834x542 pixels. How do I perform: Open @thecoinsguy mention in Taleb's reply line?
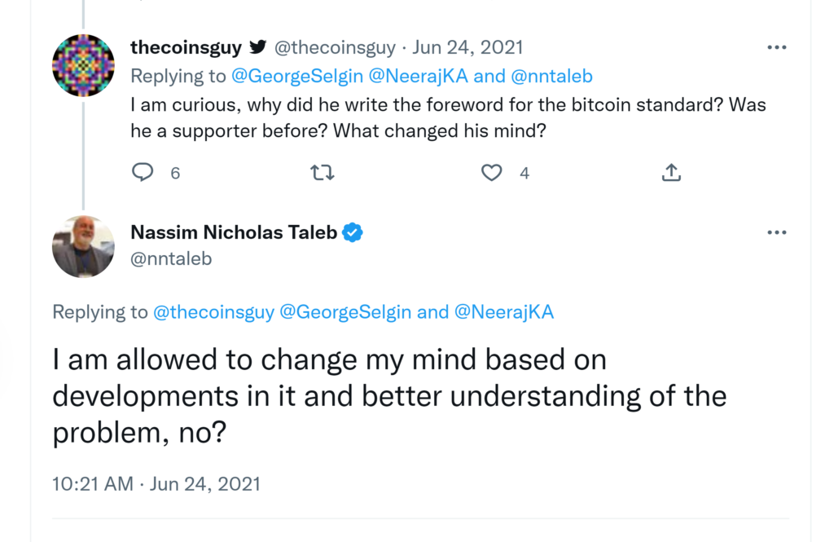coord(213,312)
